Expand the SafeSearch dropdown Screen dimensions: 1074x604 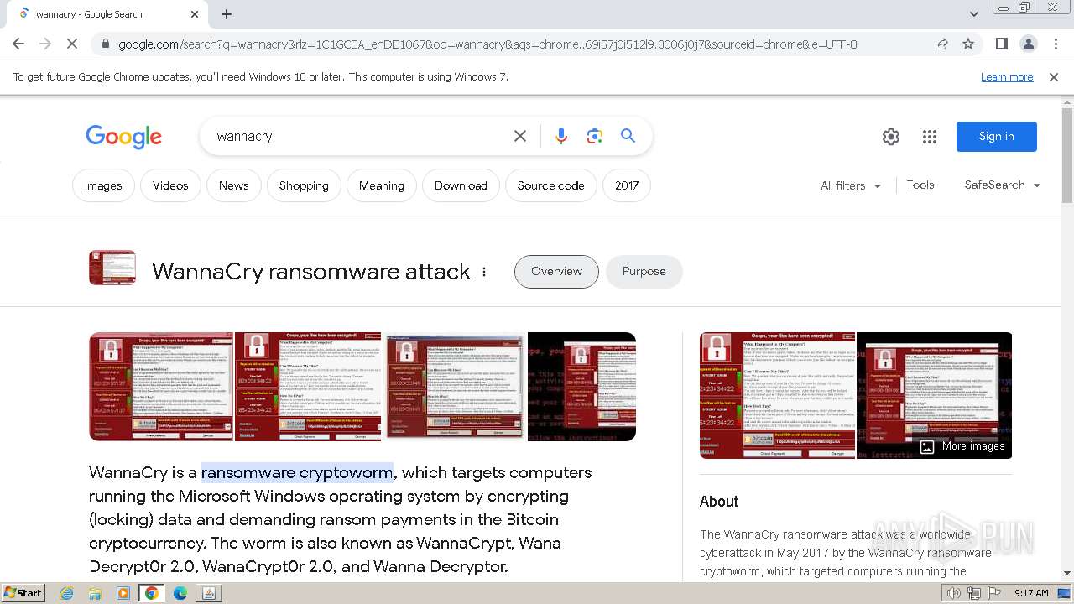tap(1003, 185)
